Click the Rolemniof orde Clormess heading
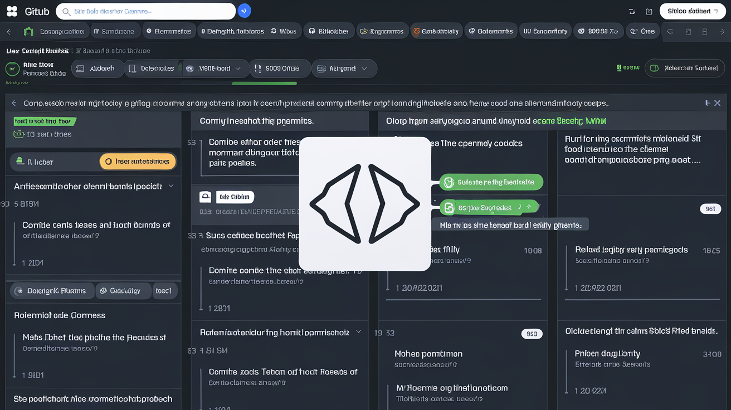The height and width of the screenshot is (410, 731). tap(60, 315)
